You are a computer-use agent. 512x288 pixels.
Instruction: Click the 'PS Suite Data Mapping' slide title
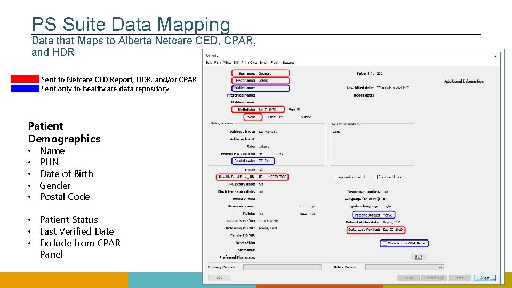(x=131, y=24)
